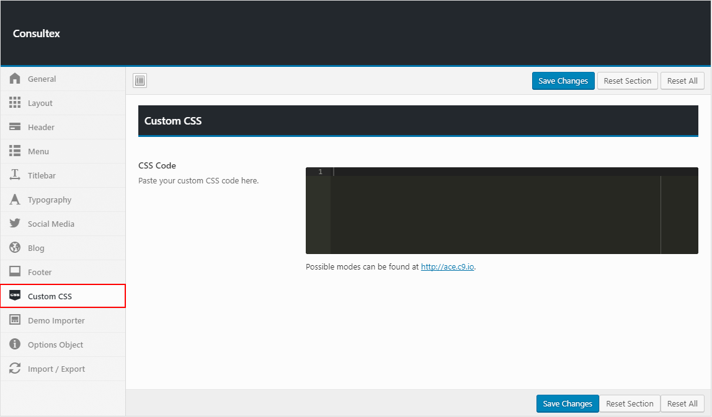Click the Footer laptop icon
The image size is (712, 417).
coord(16,272)
